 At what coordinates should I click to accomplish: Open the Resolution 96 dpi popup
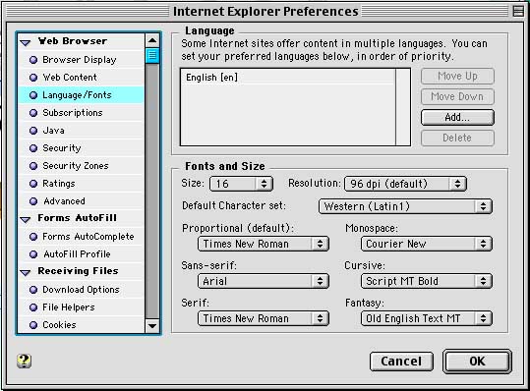[405, 184]
